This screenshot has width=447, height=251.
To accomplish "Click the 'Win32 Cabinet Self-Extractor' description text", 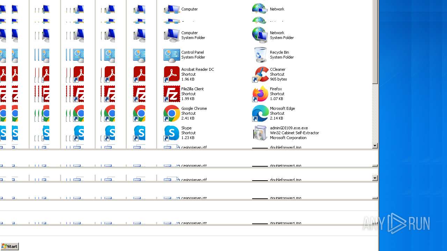I will (x=294, y=133).
